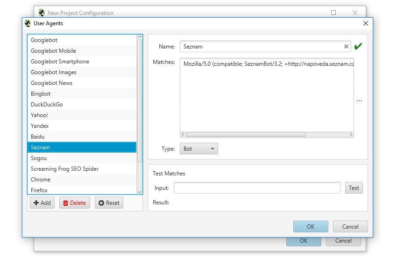Select Sogou in the list
Viewport: 397px width, 258px height.
click(x=82, y=158)
